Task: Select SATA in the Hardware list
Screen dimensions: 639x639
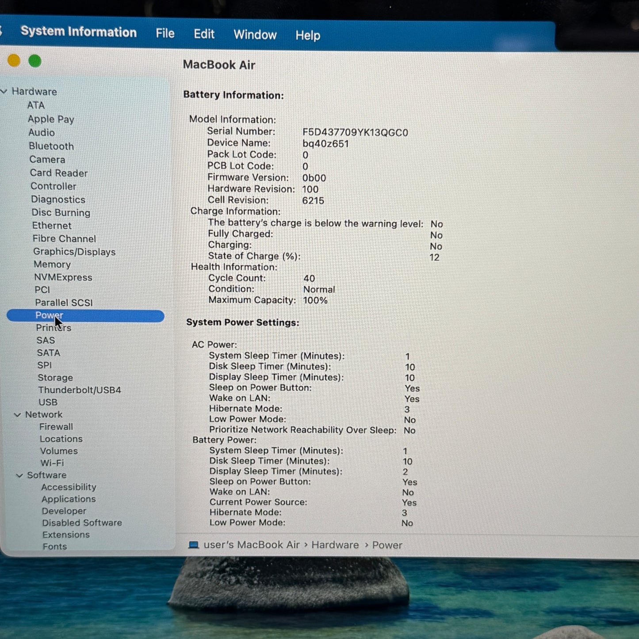Action: tap(49, 353)
